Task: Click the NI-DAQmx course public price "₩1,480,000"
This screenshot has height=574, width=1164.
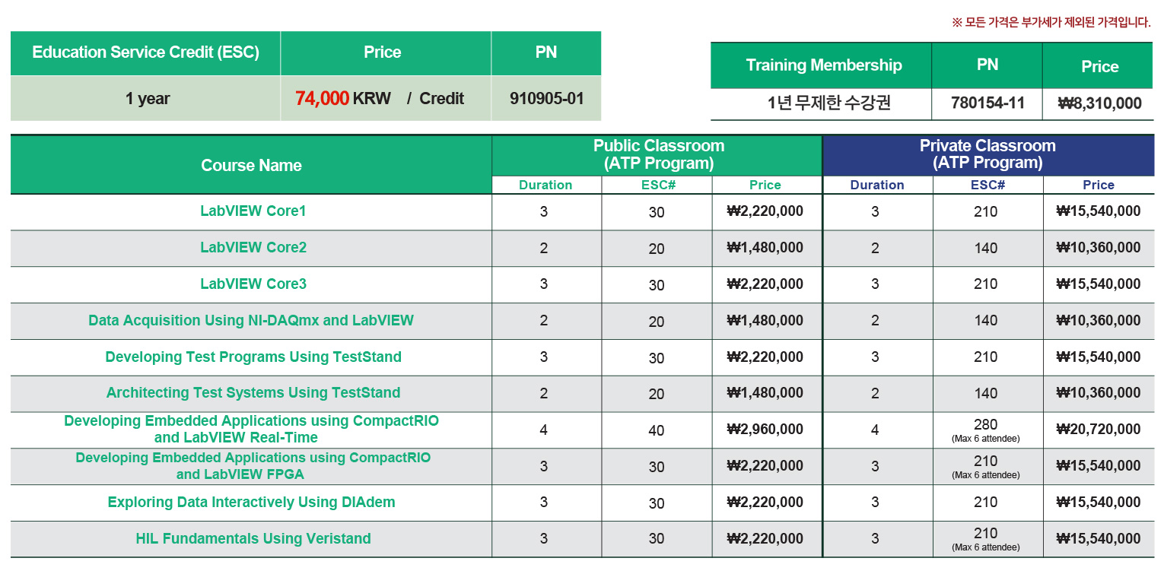Action: tap(765, 321)
